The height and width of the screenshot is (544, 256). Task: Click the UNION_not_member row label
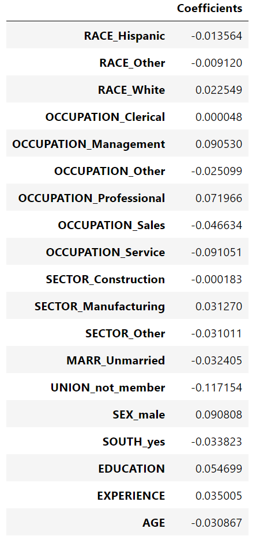point(108,387)
